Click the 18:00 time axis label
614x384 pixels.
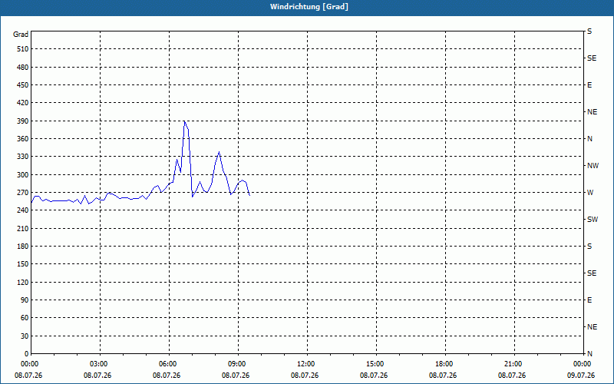(x=444, y=364)
